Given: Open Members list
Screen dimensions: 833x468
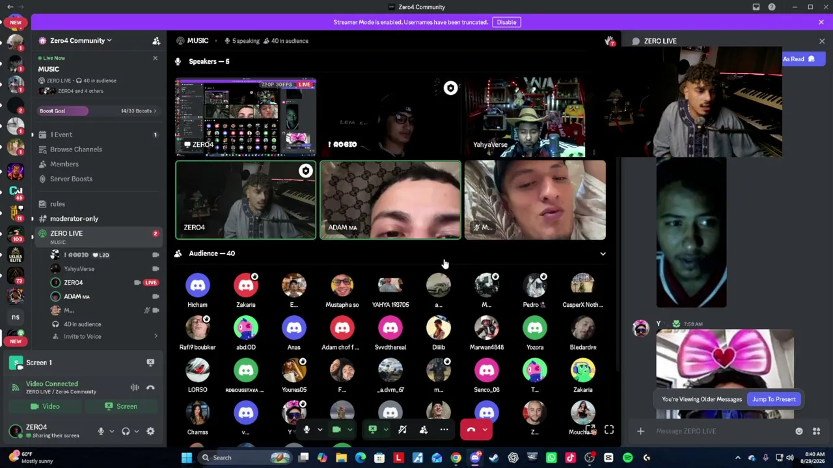Looking at the screenshot, I should pos(98,164).
